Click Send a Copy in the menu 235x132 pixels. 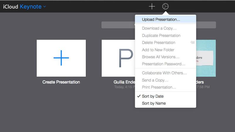pos(155,80)
